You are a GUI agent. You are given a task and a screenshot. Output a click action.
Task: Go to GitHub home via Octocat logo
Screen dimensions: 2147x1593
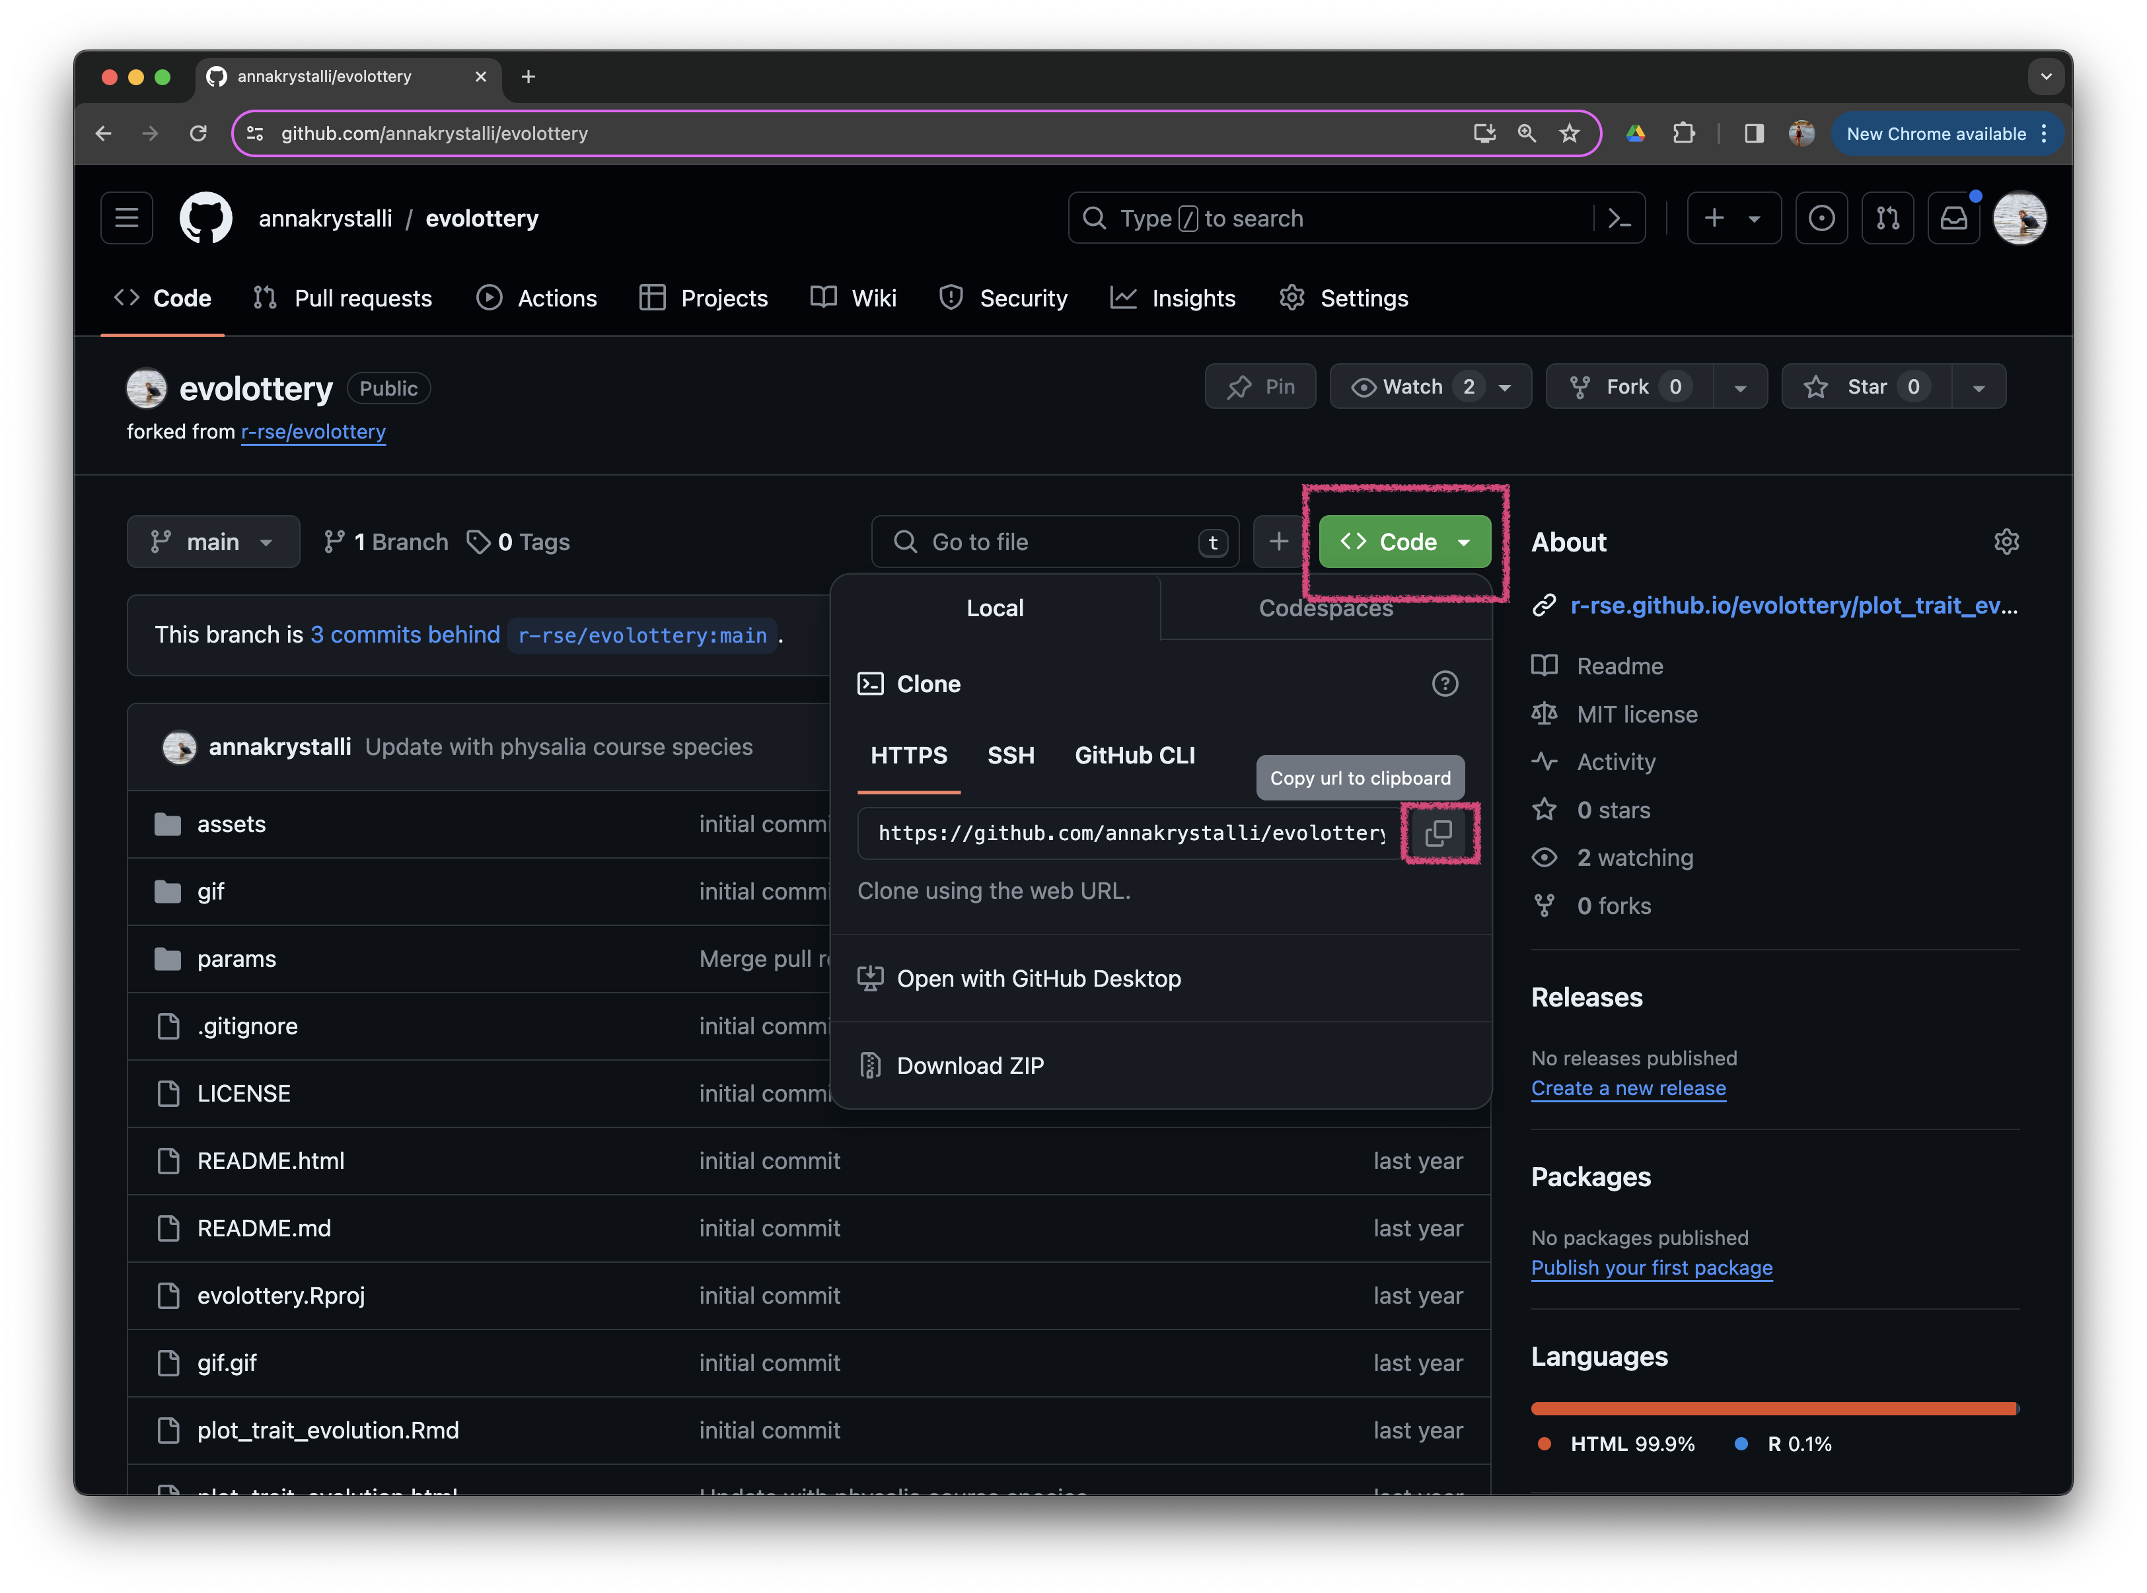205,218
